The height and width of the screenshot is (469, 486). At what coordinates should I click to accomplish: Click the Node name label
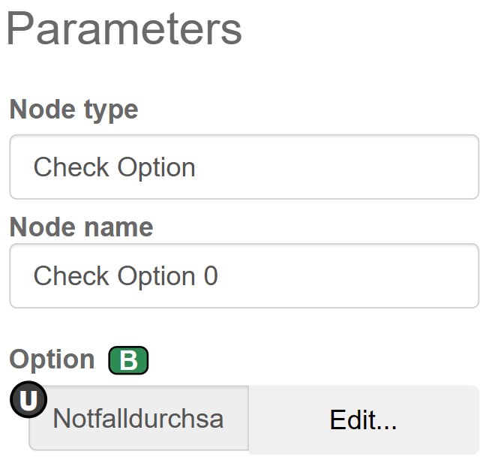tap(81, 227)
